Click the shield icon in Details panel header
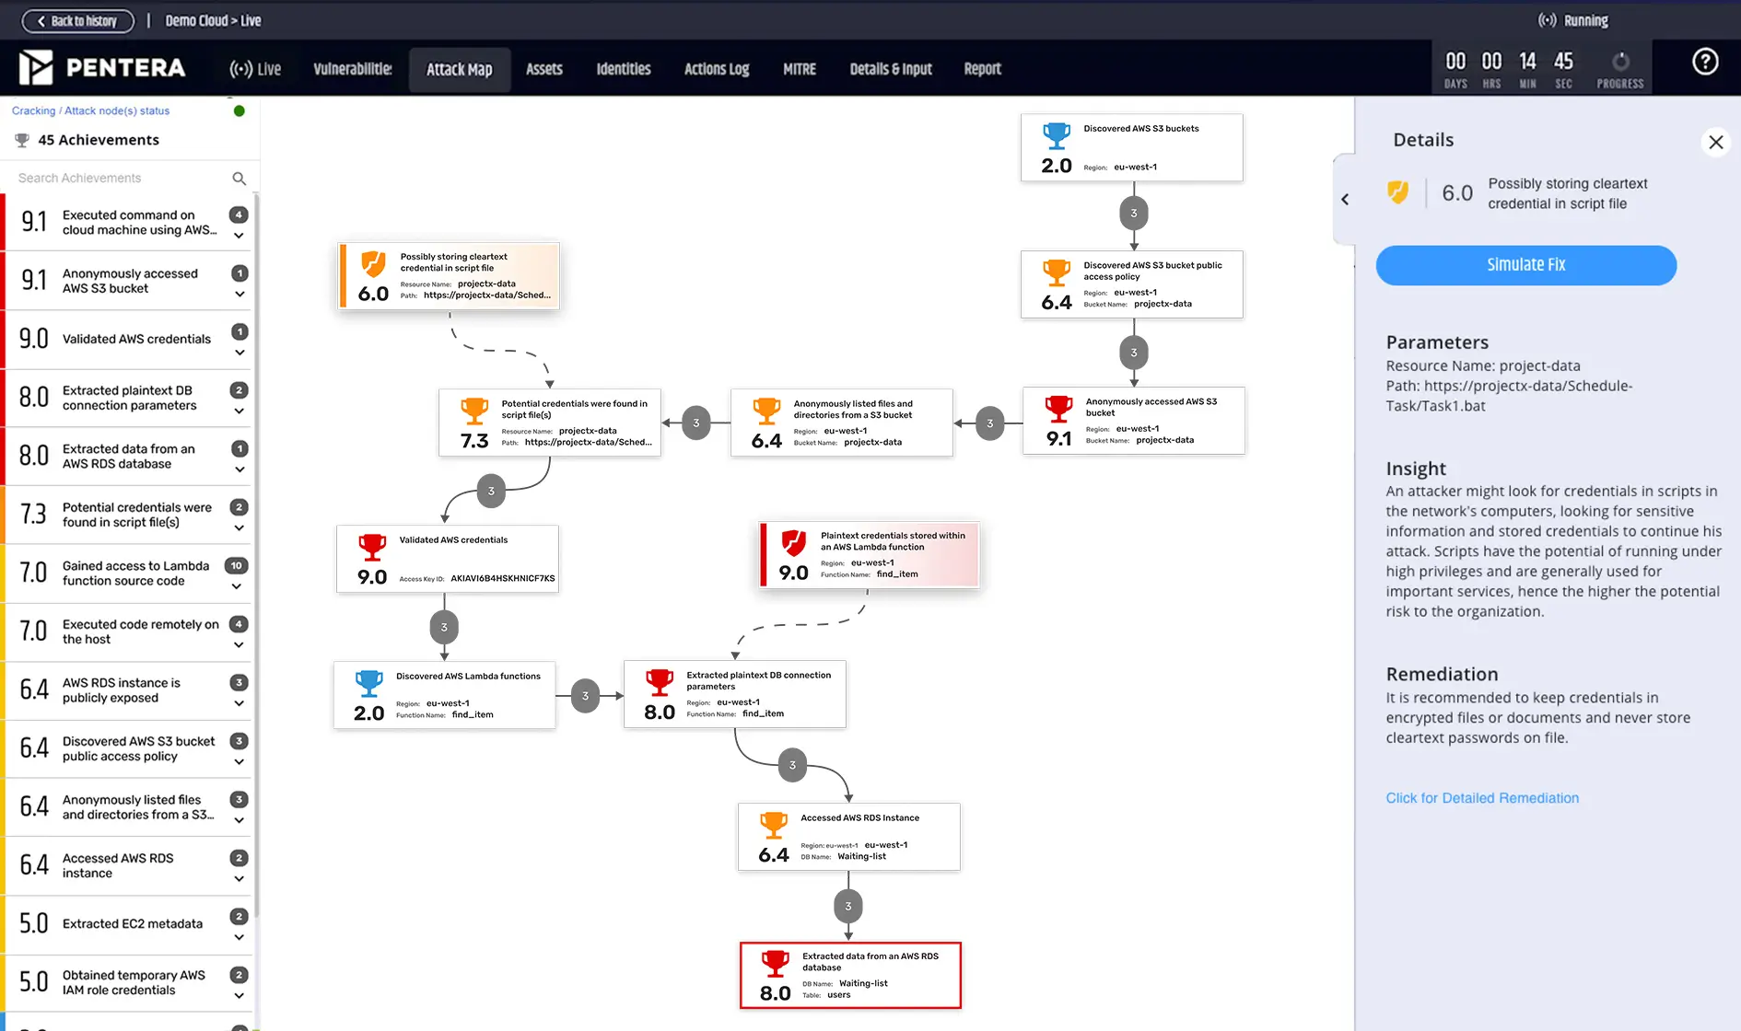1741x1031 pixels. click(x=1397, y=191)
